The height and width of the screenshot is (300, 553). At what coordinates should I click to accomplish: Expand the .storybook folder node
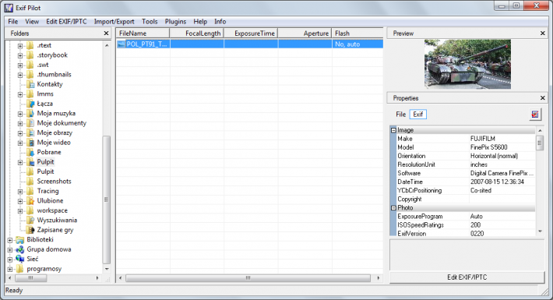pos(20,55)
